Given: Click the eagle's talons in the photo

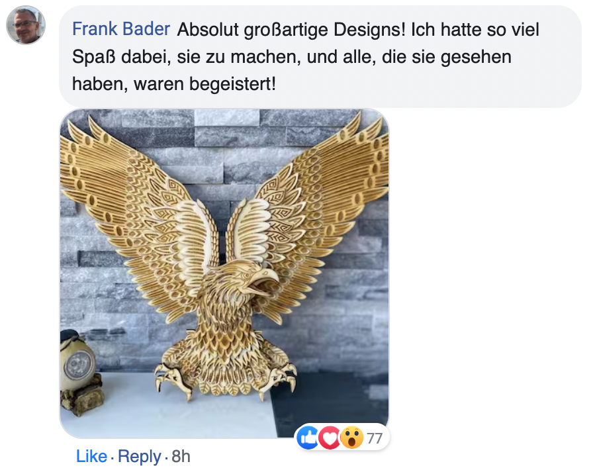Looking at the screenshot, I should point(225,381).
